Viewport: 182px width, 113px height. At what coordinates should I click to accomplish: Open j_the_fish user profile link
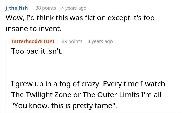(x=17, y=8)
